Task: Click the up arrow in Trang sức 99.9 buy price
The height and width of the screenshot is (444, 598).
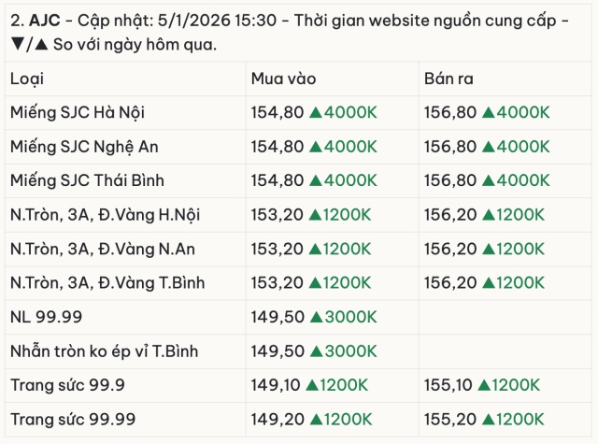Action: [x=311, y=385]
